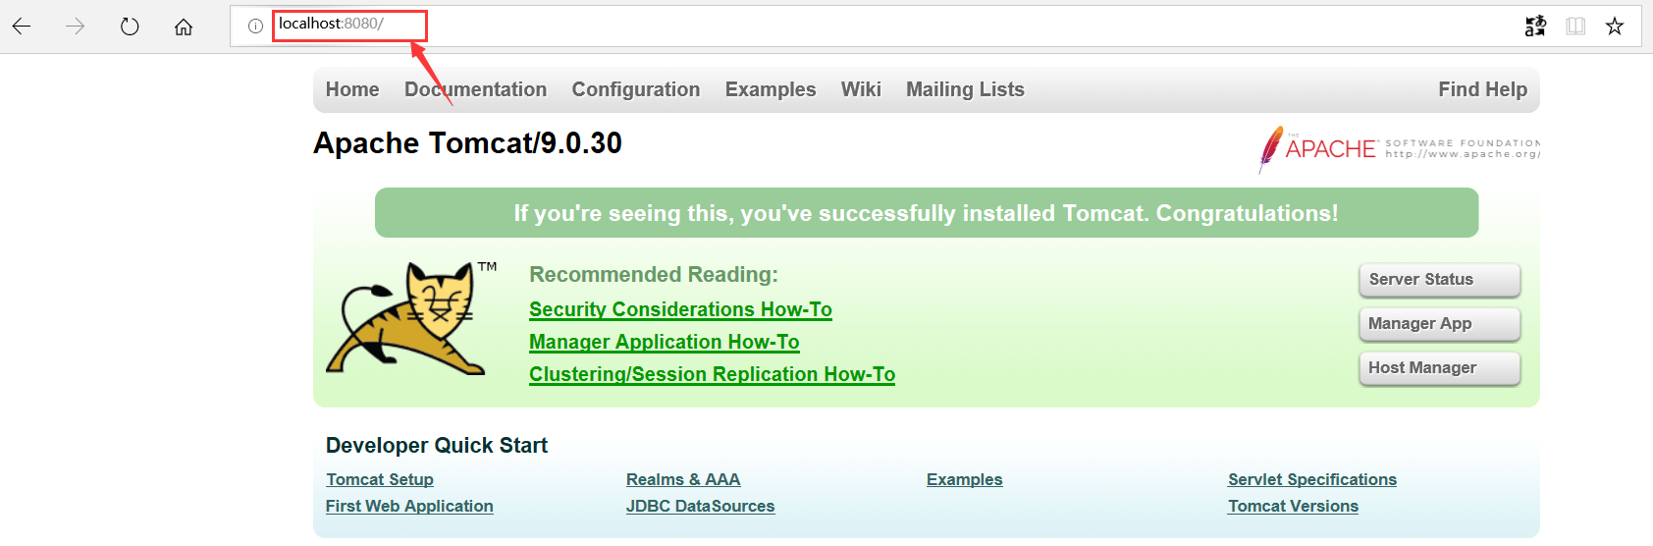Go back with the browser back arrow
The width and height of the screenshot is (1653, 546).
[x=22, y=27]
